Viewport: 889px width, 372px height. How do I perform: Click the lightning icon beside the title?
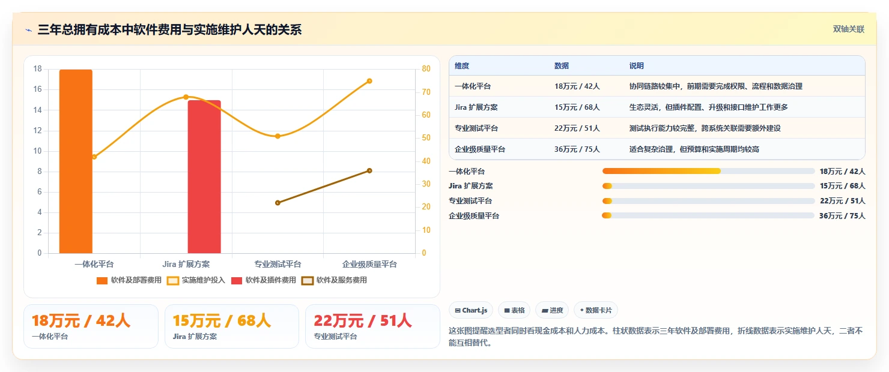pyautogui.click(x=29, y=29)
